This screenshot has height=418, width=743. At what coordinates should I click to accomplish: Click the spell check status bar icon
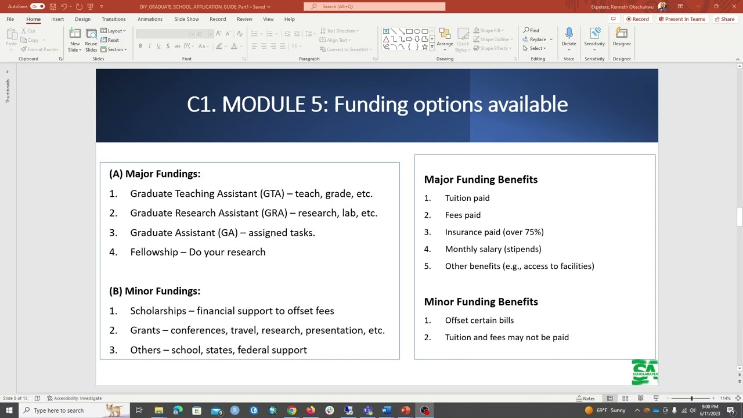pyautogui.click(x=37, y=398)
